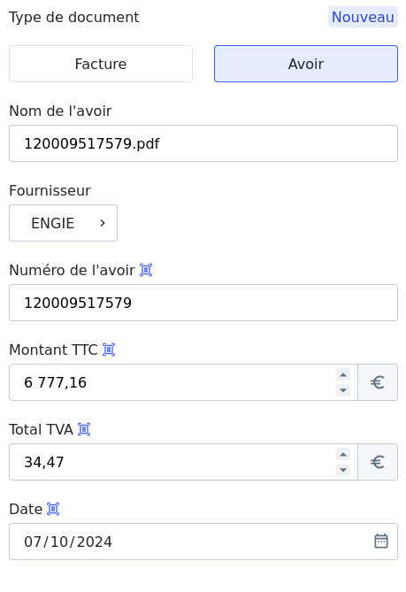Increase Total TVA with up arrow
This screenshot has height=592, width=406.
pyautogui.click(x=343, y=454)
